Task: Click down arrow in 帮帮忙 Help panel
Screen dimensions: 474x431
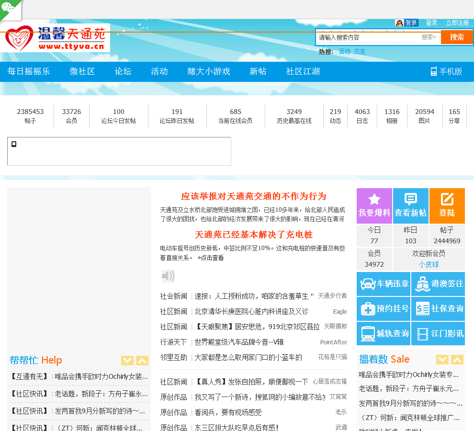Action: [x=127, y=361]
